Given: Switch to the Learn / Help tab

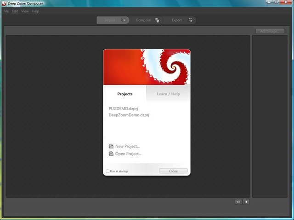Looking at the screenshot, I should [x=169, y=94].
